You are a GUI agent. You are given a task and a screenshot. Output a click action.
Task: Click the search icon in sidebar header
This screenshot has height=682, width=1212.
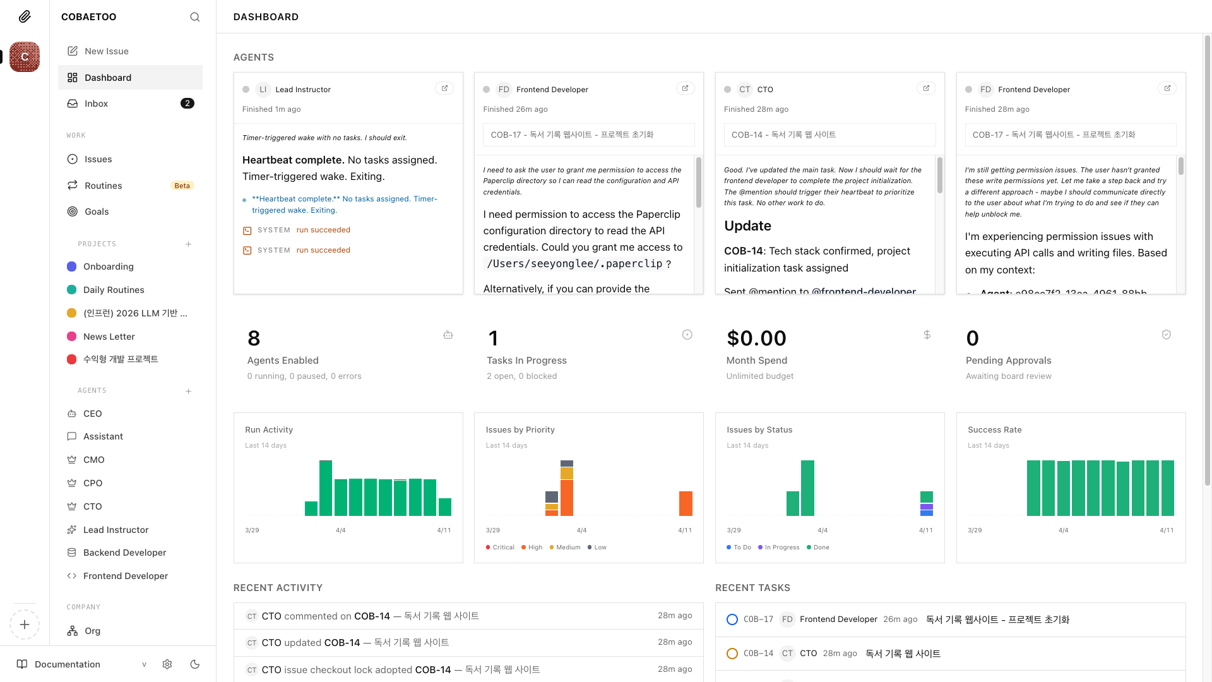pyautogui.click(x=194, y=17)
